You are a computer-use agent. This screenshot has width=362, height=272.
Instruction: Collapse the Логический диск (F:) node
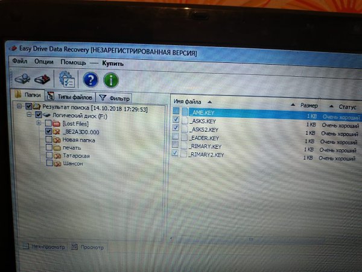point(28,114)
